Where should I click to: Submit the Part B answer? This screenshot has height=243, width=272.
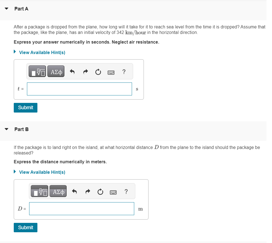pyautogui.click(x=25, y=227)
